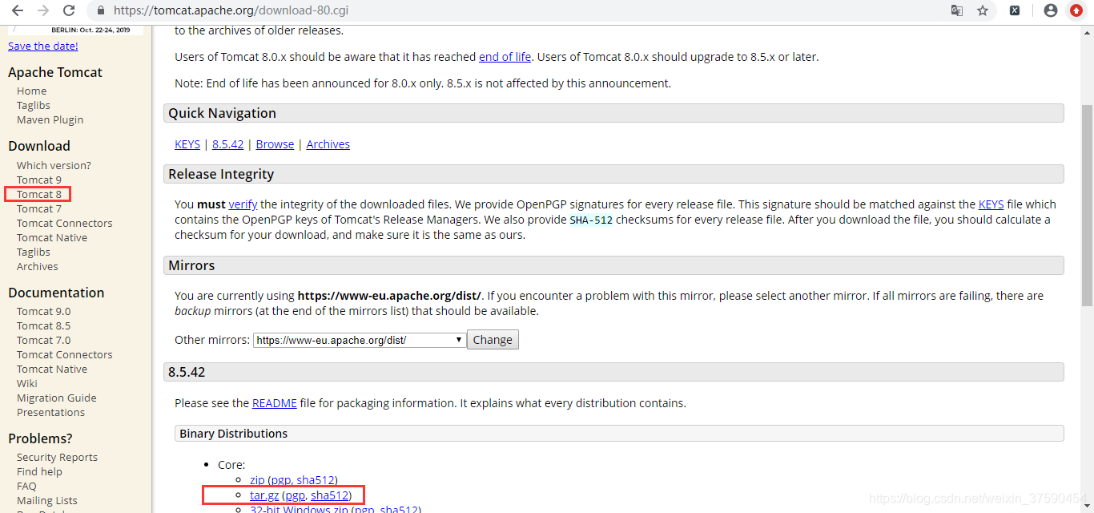Open Security Reports link

coord(57,457)
